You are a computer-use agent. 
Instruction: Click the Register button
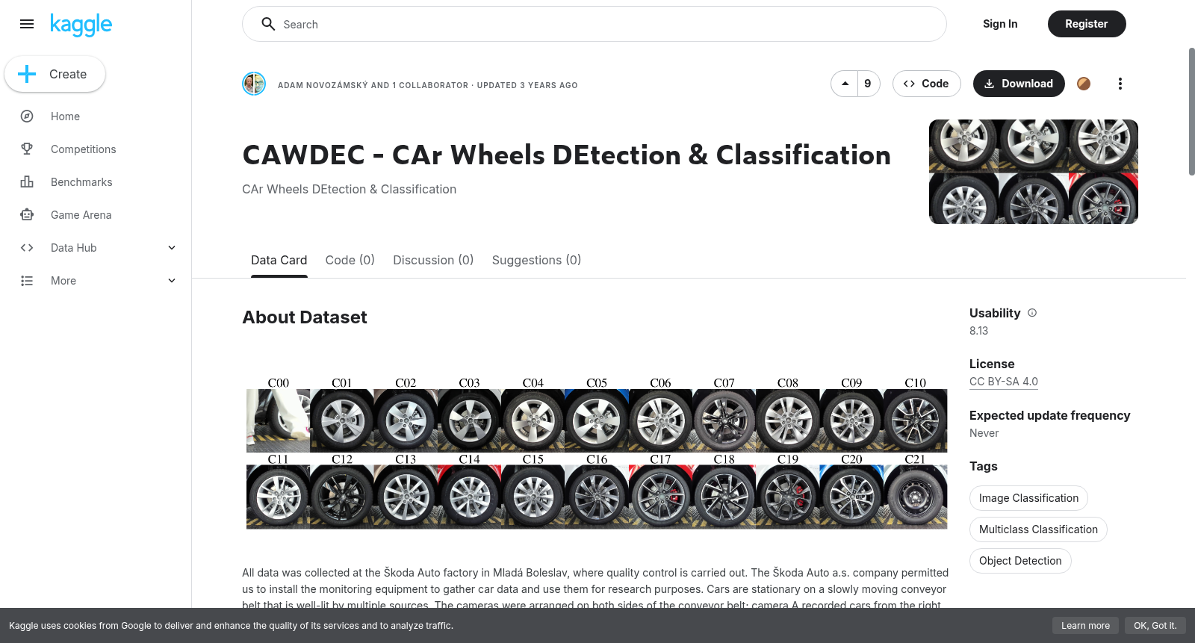pos(1087,24)
